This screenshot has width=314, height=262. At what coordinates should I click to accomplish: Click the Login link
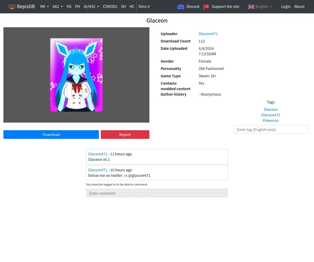(286, 7)
